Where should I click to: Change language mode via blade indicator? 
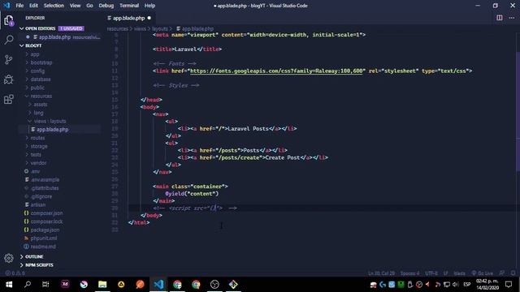pyautogui.click(x=459, y=273)
